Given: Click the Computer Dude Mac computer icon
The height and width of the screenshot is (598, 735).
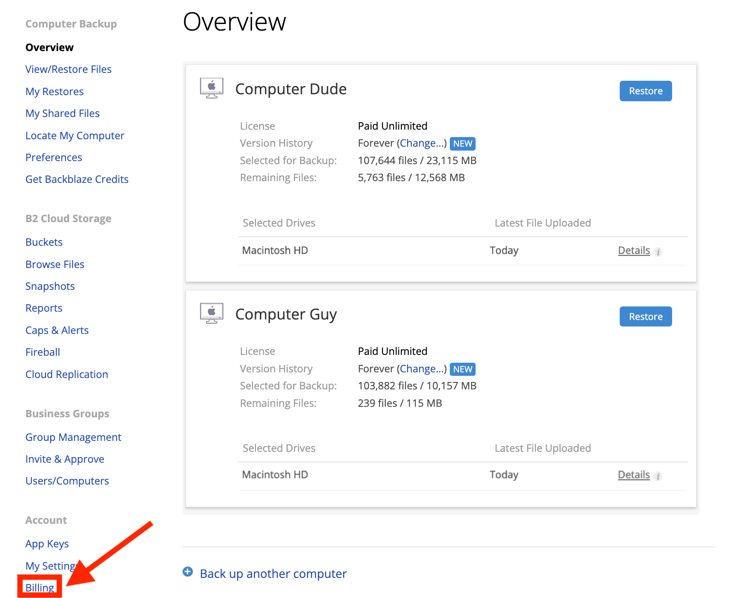Looking at the screenshot, I should [x=212, y=88].
